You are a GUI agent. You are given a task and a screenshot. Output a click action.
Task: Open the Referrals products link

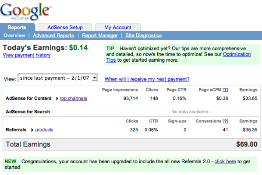pos(44,129)
